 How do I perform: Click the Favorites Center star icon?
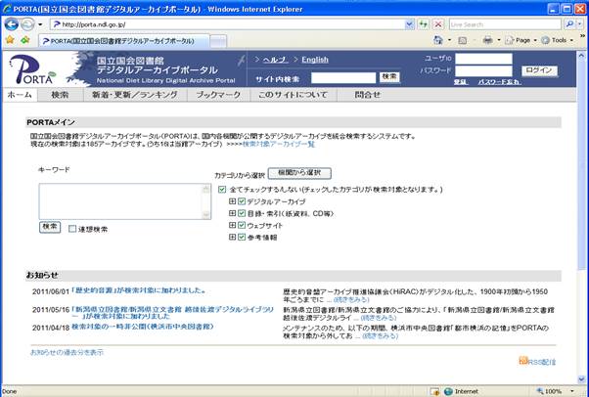10,40
